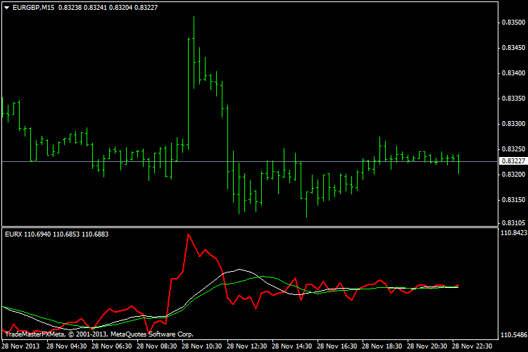This screenshot has width=528, height=352.
Task: Click the peak of the white indicator line
Action: [x=243, y=269]
